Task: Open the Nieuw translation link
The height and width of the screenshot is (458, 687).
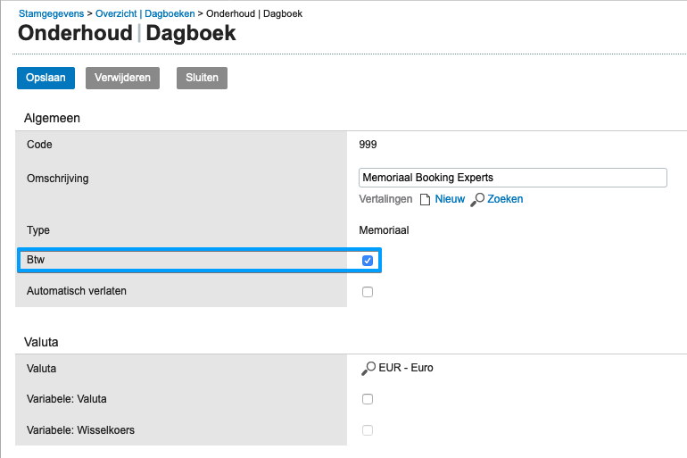Action: 450,199
